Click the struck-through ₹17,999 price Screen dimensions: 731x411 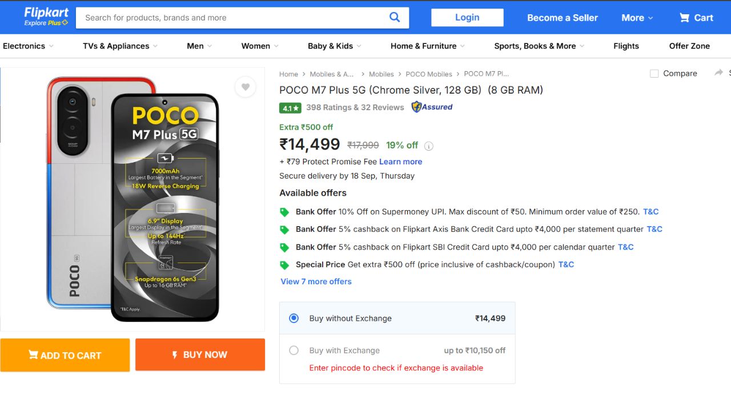click(x=363, y=146)
